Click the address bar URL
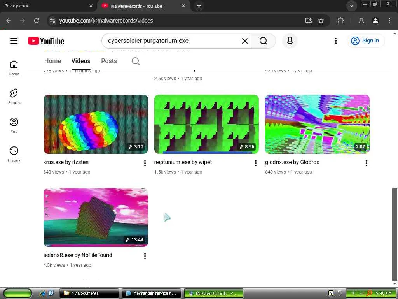The image size is (398, 299). point(106,21)
